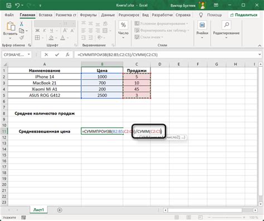Toggle underline Ч formatting
Screen dimensions: 264x221
(51, 31)
